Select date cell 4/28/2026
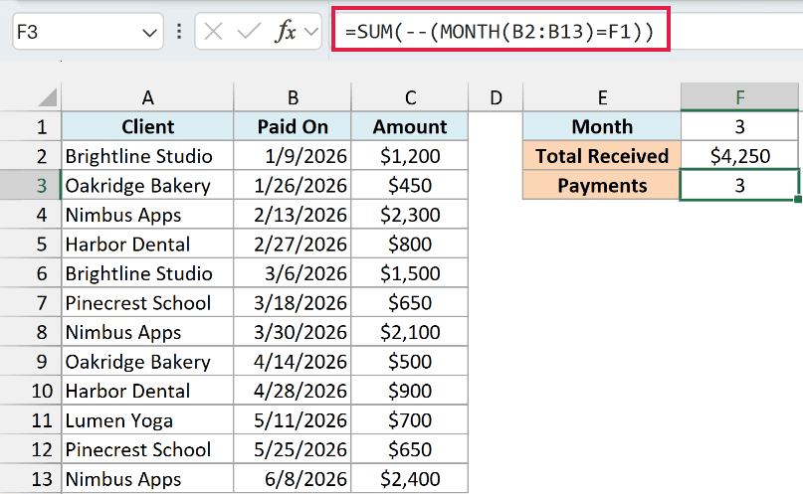The height and width of the screenshot is (494, 803). 293,391
